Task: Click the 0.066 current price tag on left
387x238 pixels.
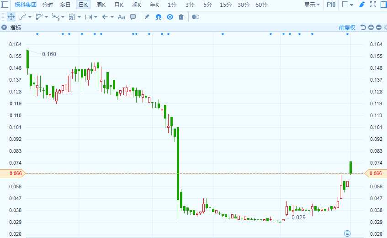Action: pos(13,173)
